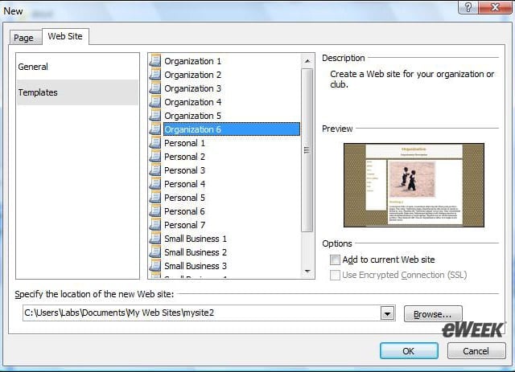Select Organization 1 template

(193, 61)
